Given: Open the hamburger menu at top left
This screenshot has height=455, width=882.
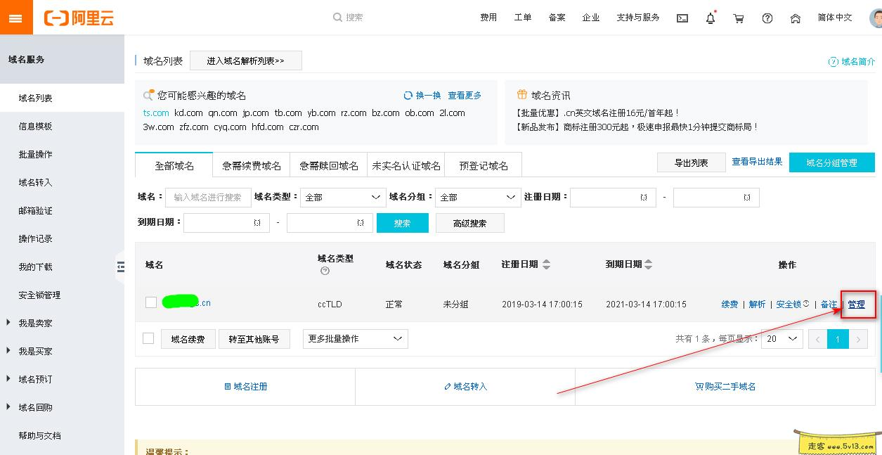Looking at the screenshot, I should [x=15, y=17].
